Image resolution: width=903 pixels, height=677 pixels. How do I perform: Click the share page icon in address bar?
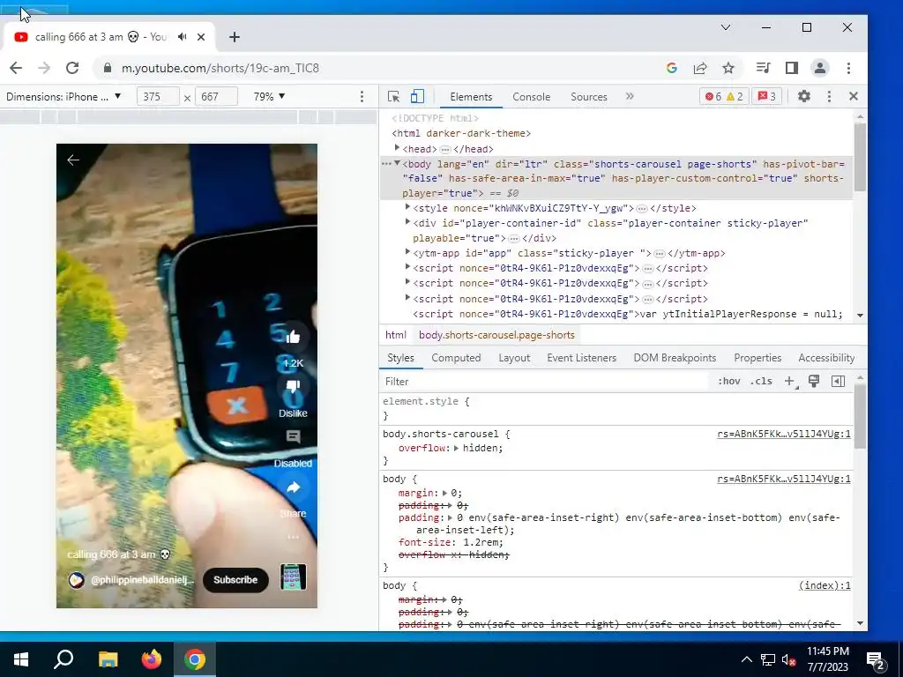pos(699,68)
